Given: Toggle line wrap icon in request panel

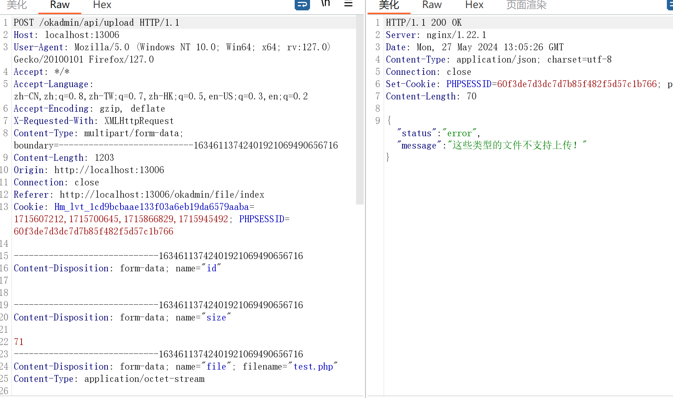Looking at the screenshot, I should (x=302, y=5).
